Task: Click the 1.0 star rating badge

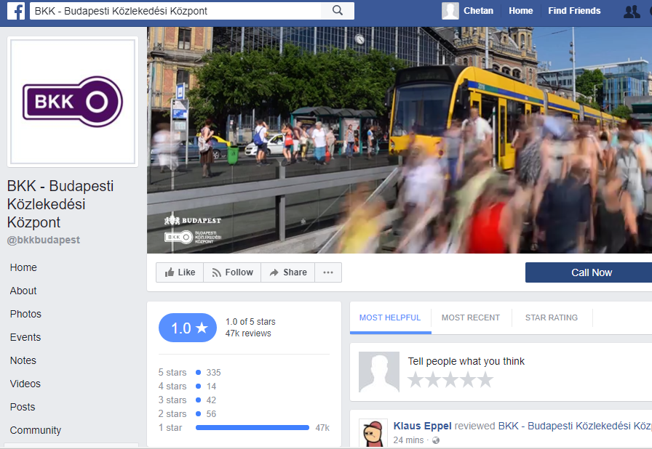Action: (x=188, y=328)
